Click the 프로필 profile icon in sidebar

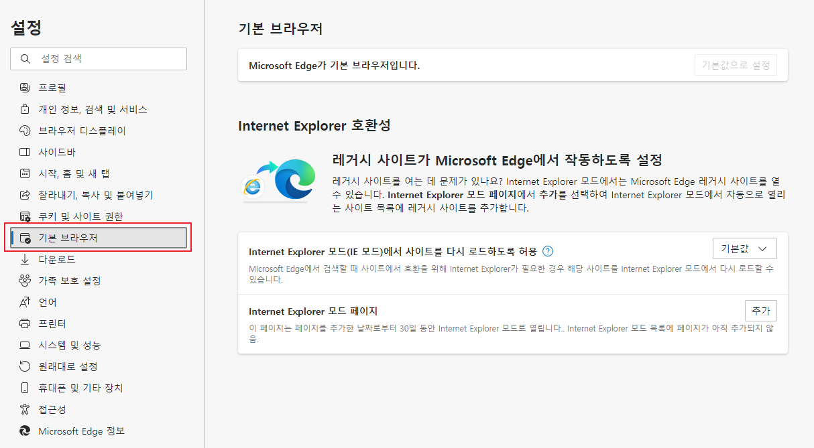(x=25, y=88)
